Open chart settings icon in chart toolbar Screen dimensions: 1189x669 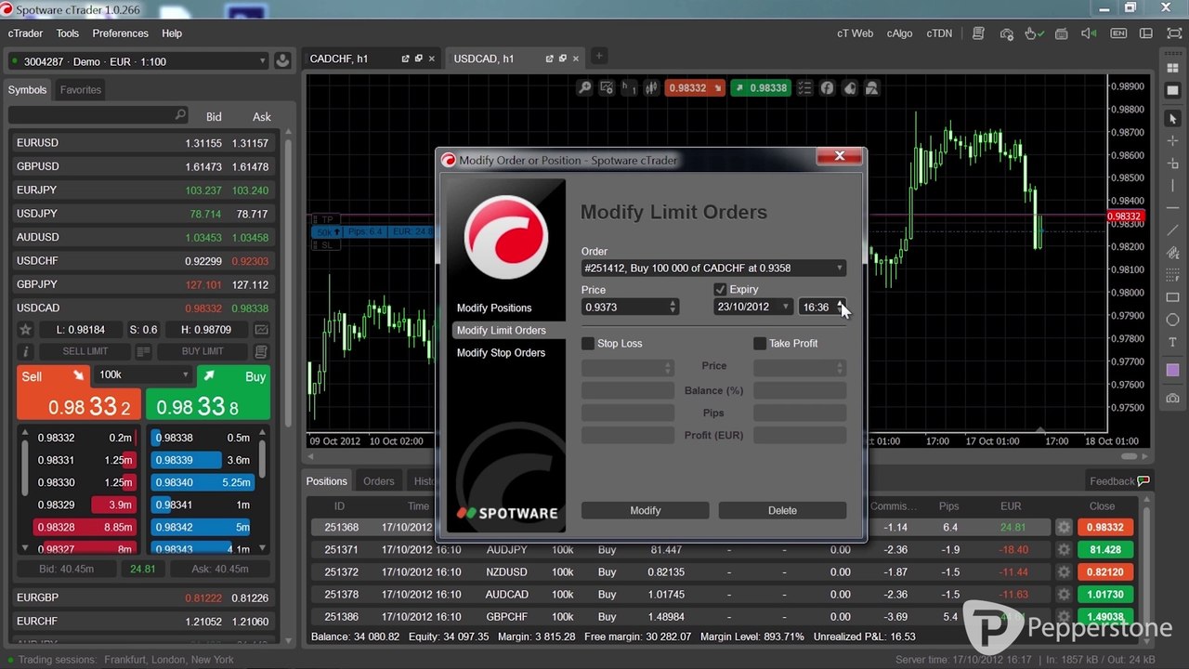607,88
